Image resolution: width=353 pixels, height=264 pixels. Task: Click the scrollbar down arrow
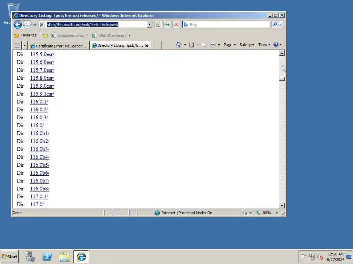[x=282, y=206]
